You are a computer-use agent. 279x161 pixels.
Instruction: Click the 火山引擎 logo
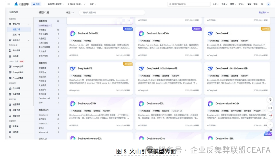tap(22, 4)
